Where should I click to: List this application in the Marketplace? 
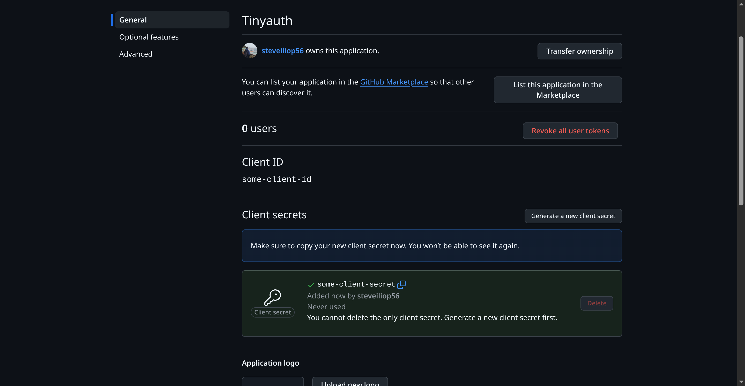click(x=558, y=90)
